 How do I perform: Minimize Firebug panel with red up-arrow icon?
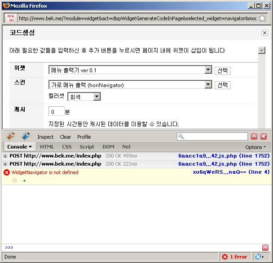[x=254, y=136]
